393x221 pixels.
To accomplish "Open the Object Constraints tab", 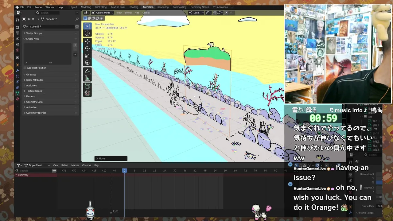I will point(18,87).
